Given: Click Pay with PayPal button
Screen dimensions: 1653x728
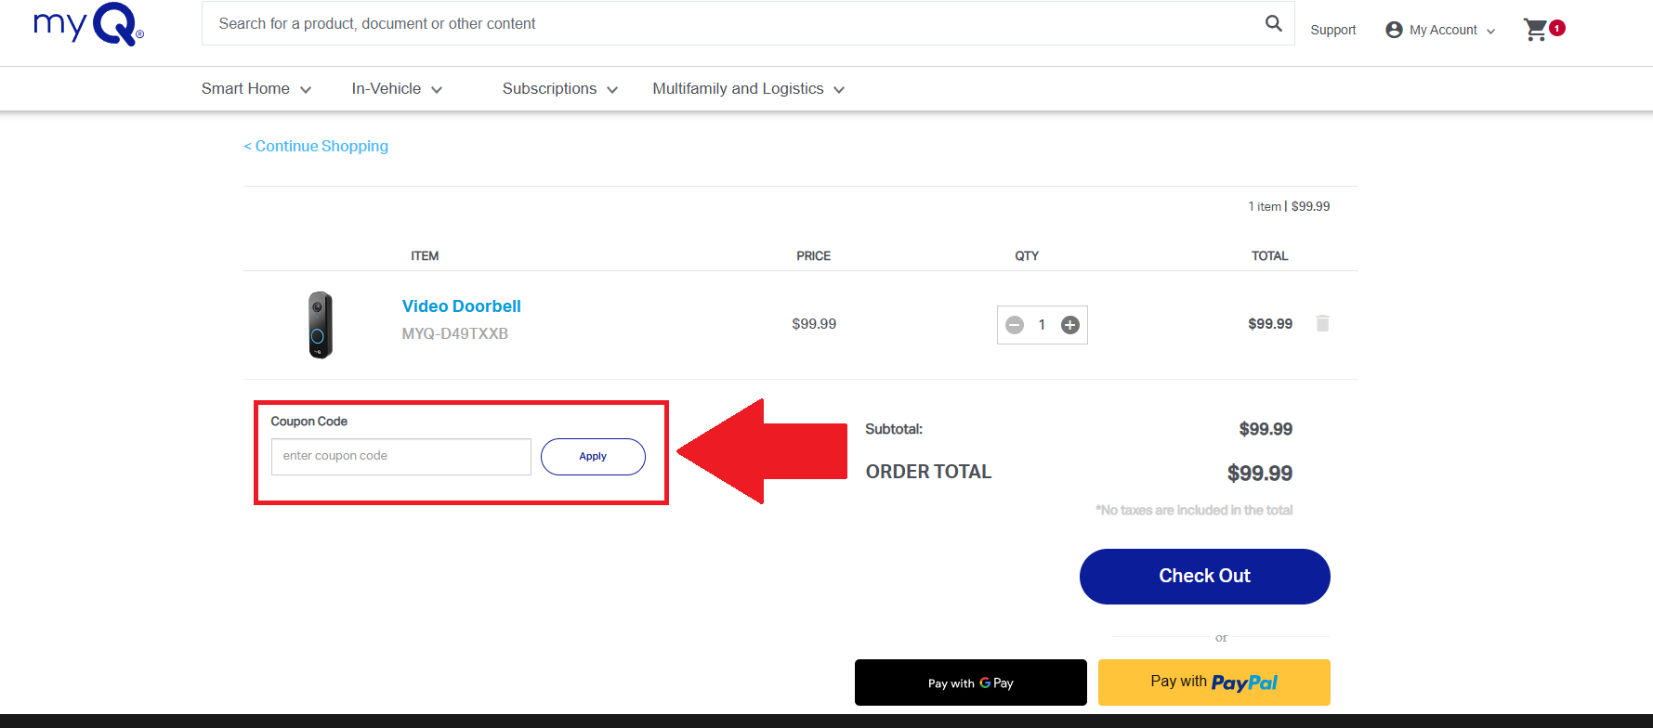Looking at the screenshot, I should click(1214, 682).
